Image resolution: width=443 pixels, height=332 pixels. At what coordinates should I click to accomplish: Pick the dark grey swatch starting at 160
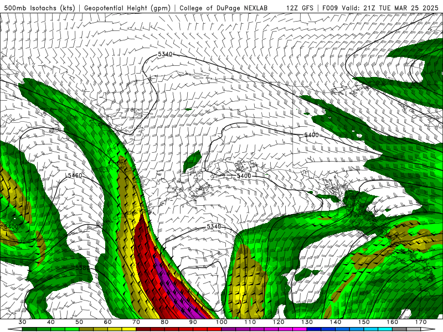point(399,329)
